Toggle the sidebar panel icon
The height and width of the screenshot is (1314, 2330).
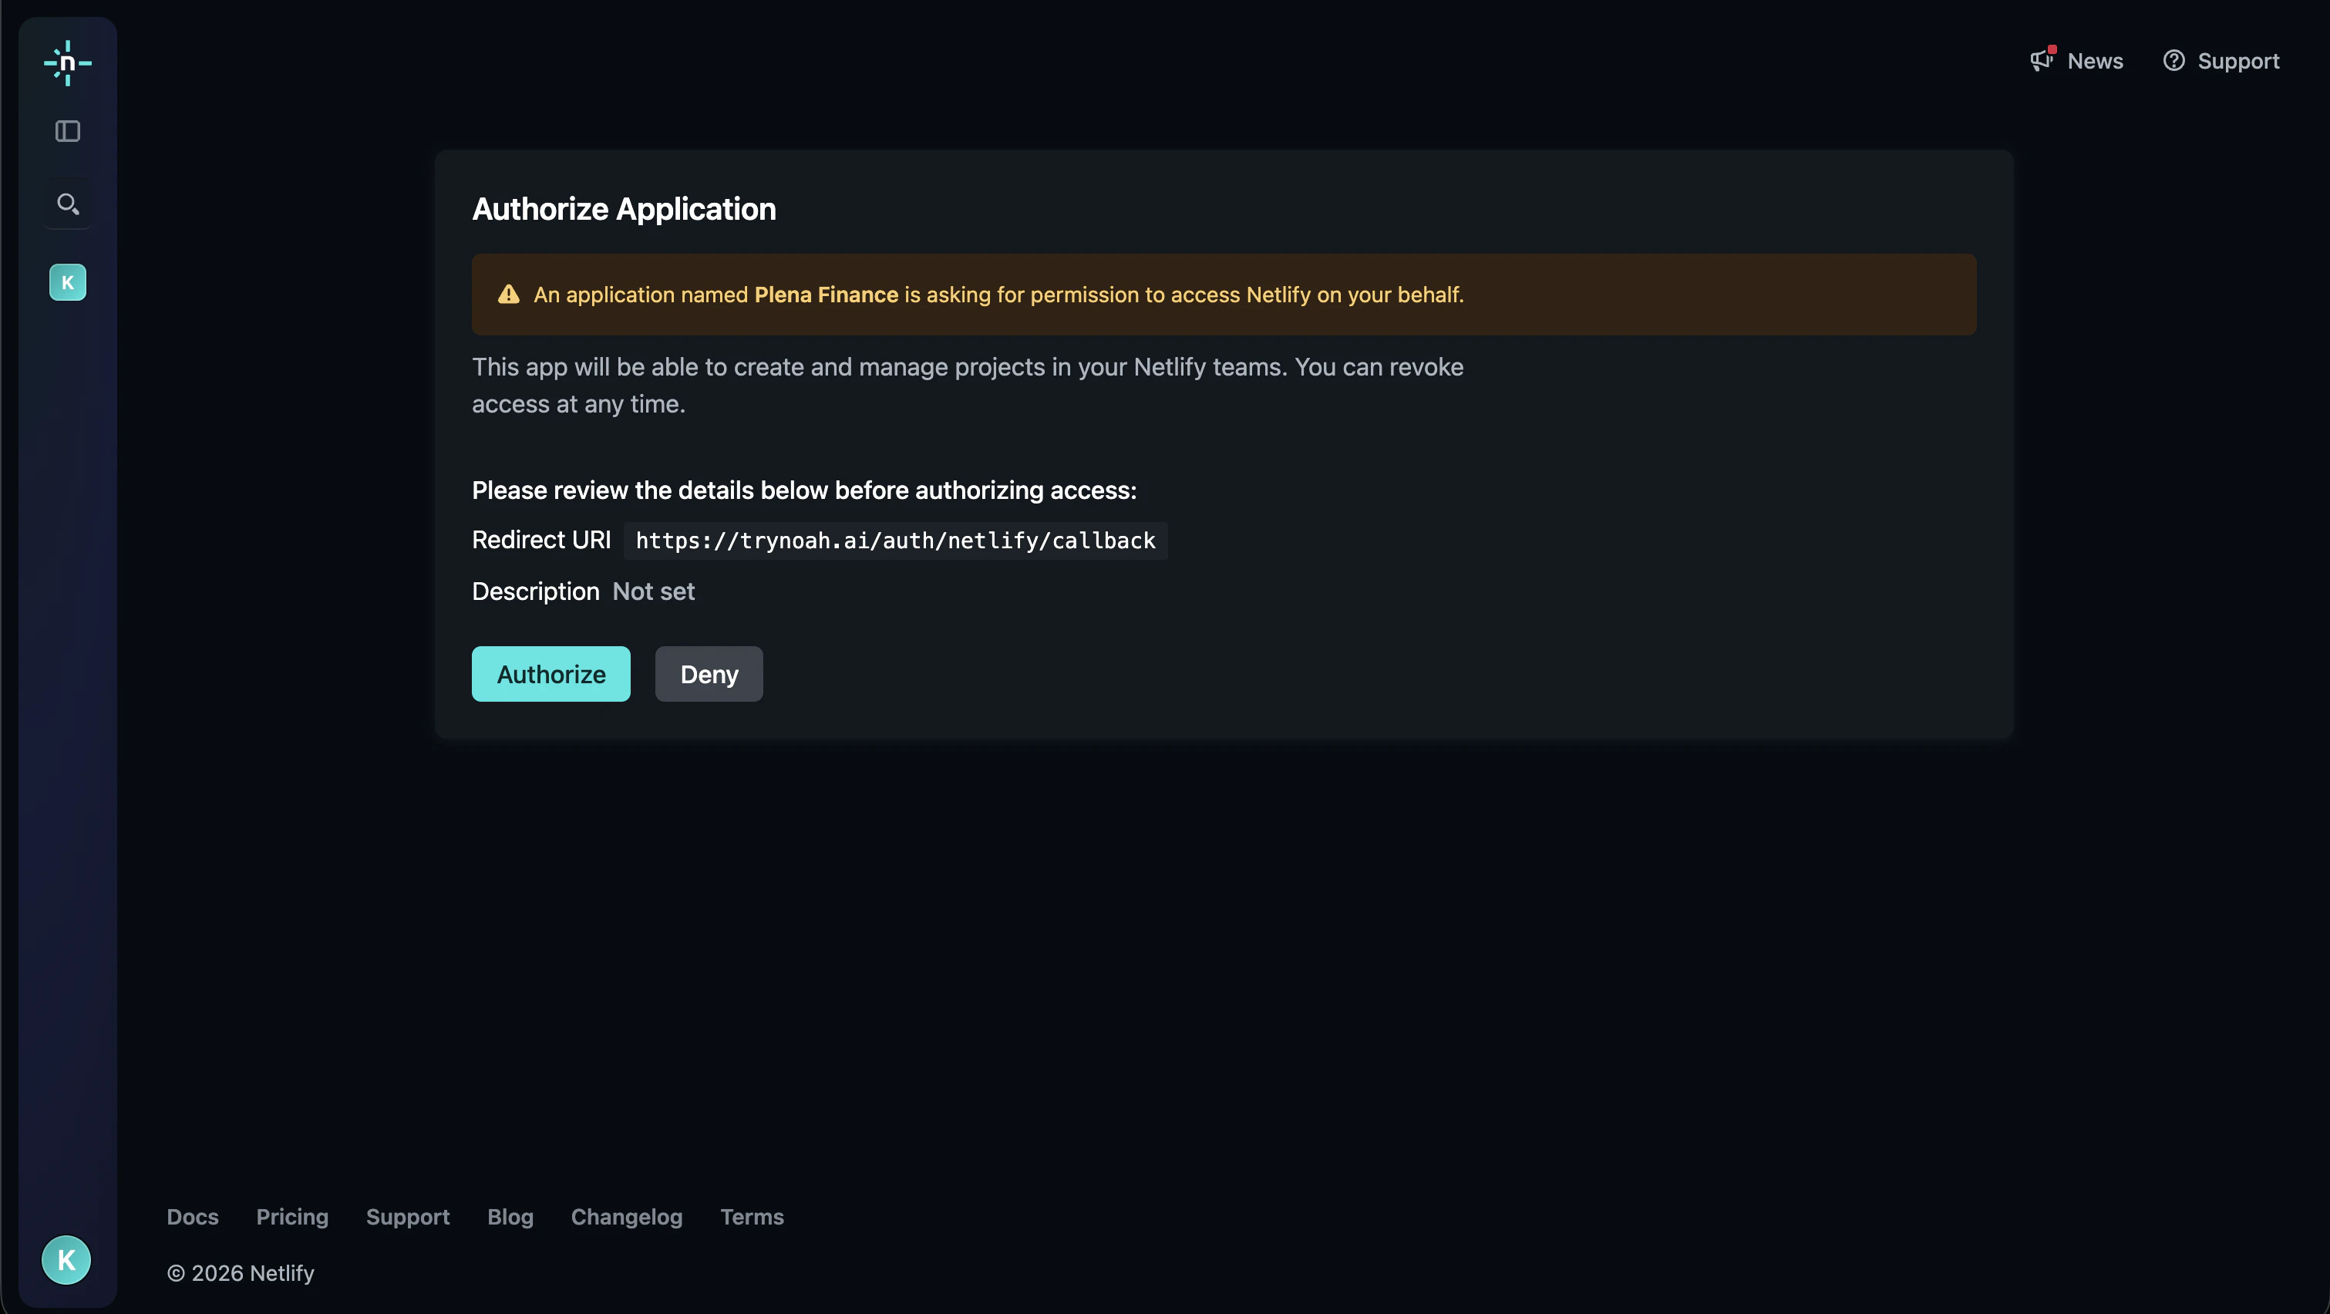[66, 131]
